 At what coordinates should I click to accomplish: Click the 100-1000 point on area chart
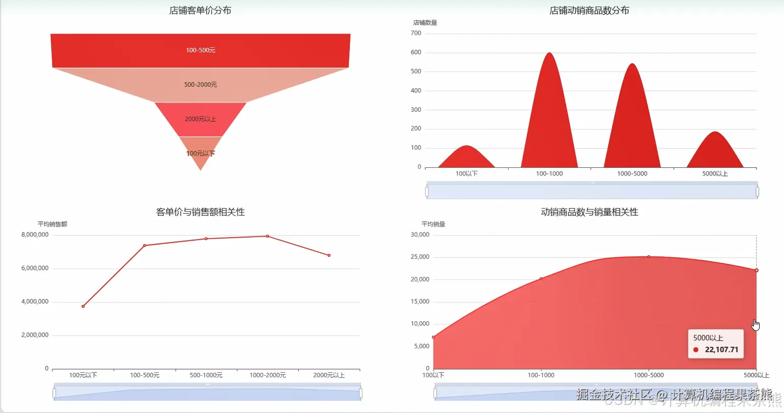(x=541, y=278)
